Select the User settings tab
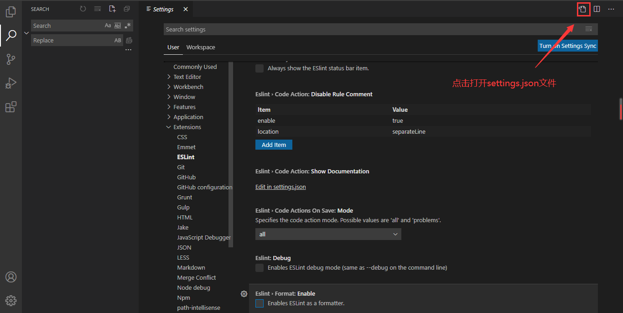The image size is (623, 313). 173,47
